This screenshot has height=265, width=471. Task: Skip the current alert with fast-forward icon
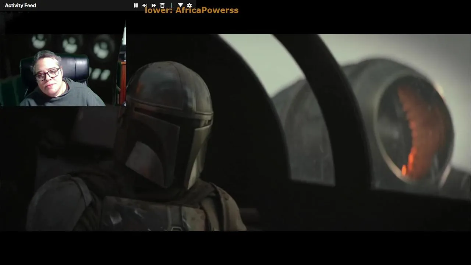click(x=154, y=6)
